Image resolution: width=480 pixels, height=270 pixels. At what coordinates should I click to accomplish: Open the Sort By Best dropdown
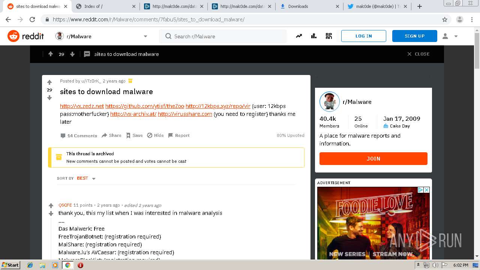click(86, 178)
